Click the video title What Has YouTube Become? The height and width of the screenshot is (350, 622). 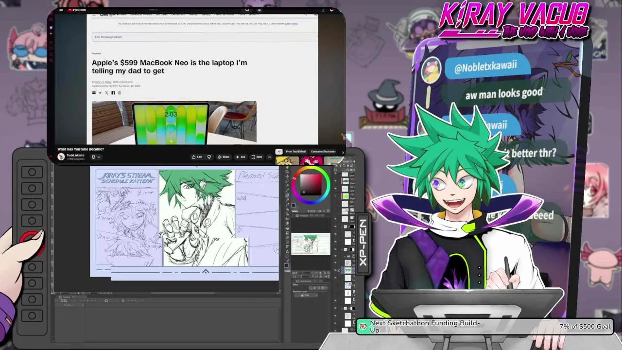(x=81, y=149)
